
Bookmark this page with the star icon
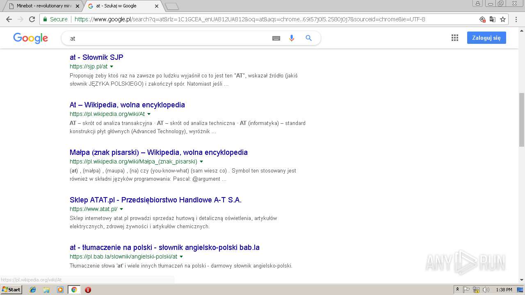coord(503,19)
